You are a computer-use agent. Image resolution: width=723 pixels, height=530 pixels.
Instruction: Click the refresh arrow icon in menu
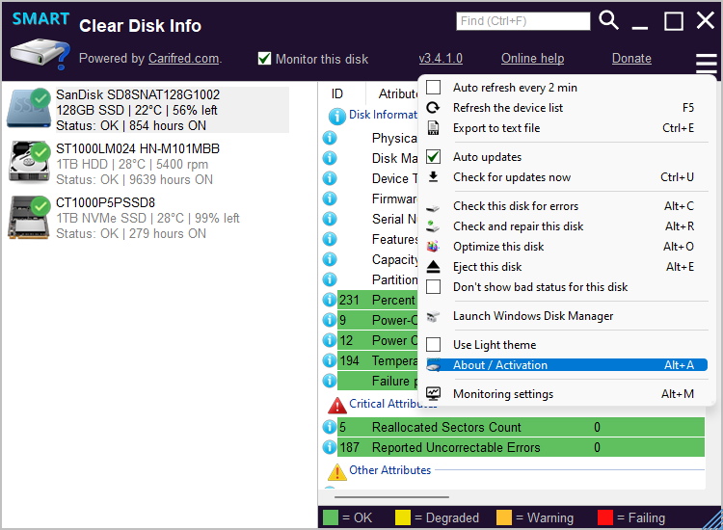(x=433, y=107)
